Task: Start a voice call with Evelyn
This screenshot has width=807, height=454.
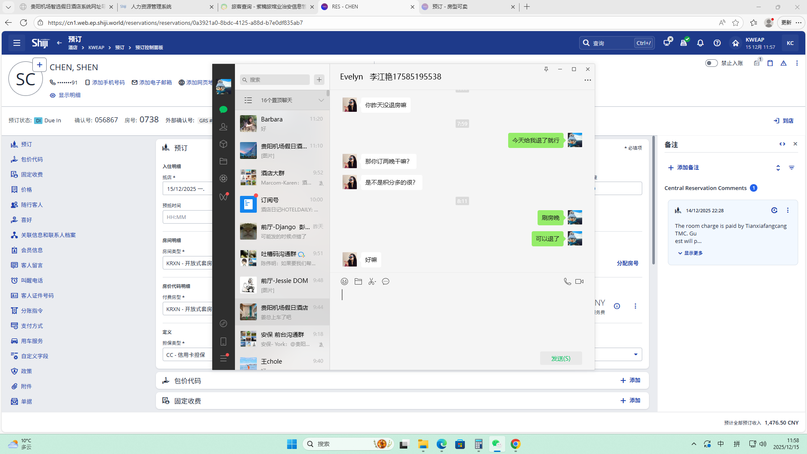Action: click(x=567, y=282)
